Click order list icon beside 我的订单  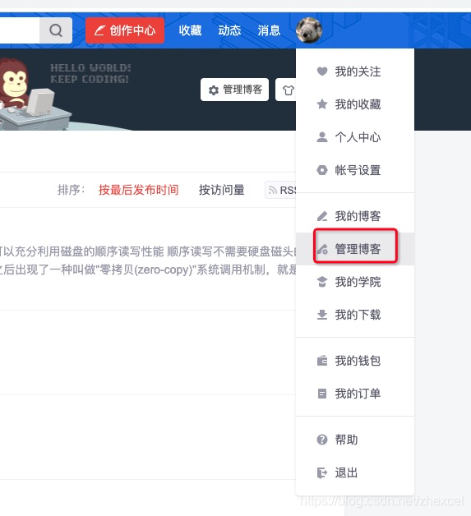coord(322,394)
